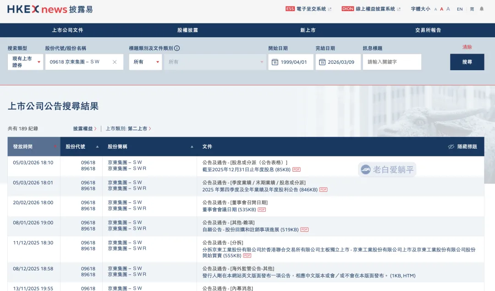
Task: Select the date cell 08/01/2026 19:00
Action: pyautogui.click(x=33, y=223)
